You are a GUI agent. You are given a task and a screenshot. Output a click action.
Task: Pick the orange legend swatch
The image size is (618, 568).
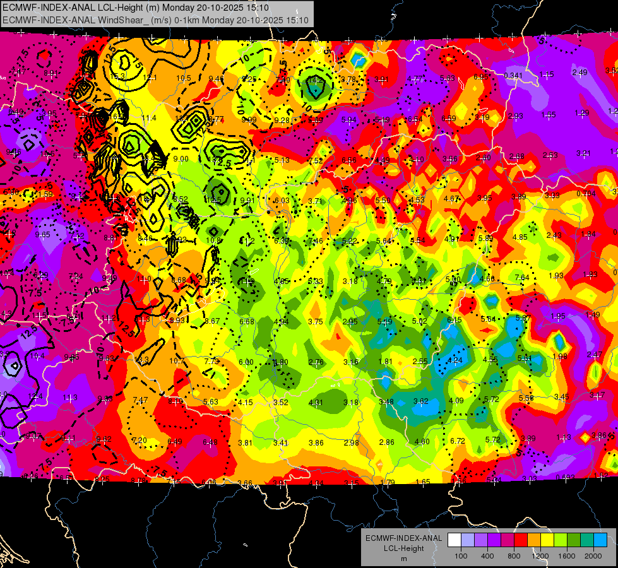[x=533, y=540]
